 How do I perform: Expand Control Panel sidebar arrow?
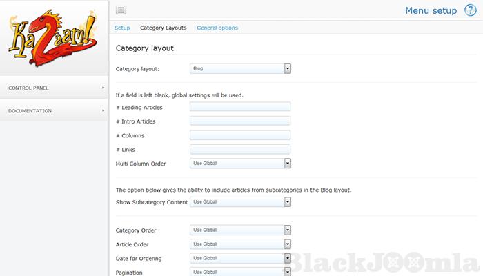click(103, 88)
